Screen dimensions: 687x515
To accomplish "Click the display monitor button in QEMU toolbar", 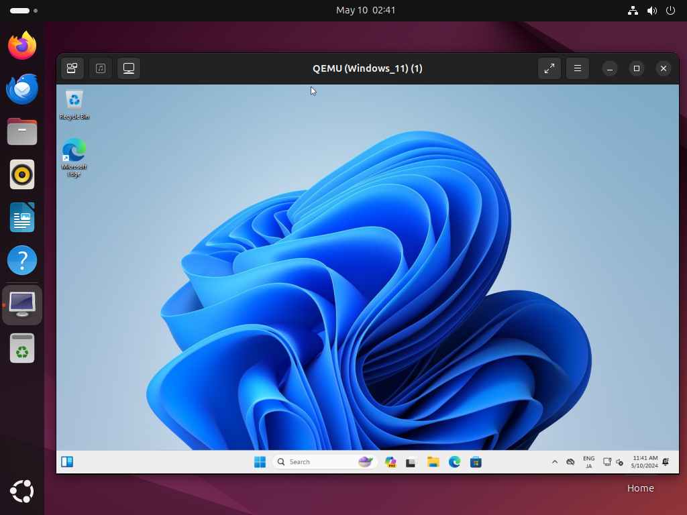I will pyautogui.click(x=129, y=68).
